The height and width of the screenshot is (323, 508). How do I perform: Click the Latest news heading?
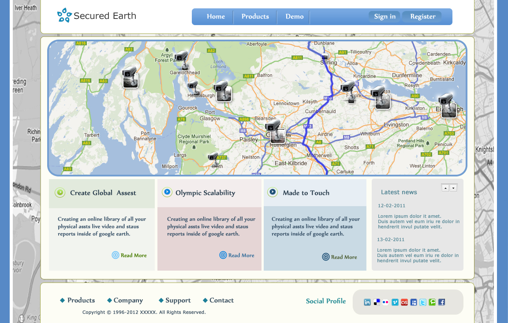[x=399, y=192]
